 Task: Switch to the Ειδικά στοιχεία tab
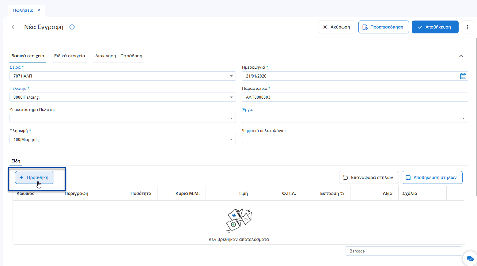[70, 56]
